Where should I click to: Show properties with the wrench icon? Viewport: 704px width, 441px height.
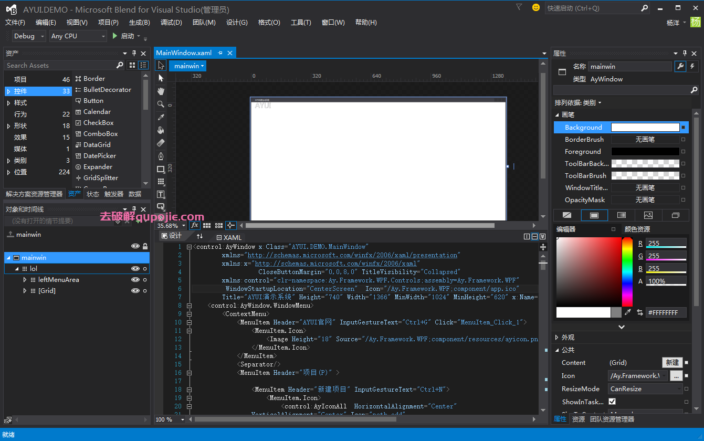(x=680, y=66)
